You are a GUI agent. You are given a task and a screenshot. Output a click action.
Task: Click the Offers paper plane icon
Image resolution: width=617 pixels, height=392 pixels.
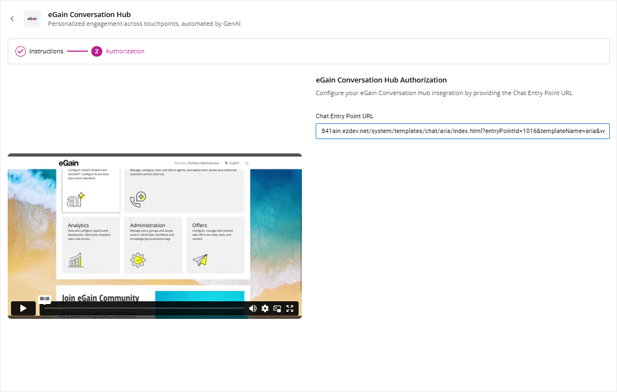pyautogui.click(x=200, y=260)
